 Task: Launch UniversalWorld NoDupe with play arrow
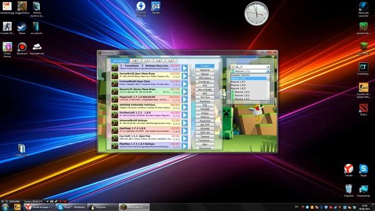point(185,122)
